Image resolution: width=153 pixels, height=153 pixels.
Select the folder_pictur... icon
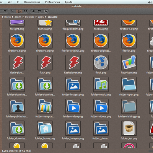tap(101, 128)
